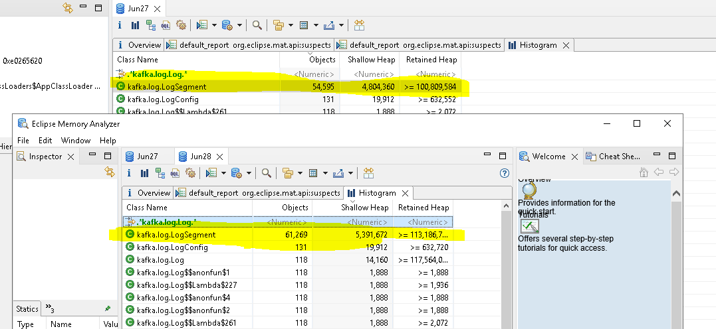Sort by Retained Heap column in Jun28 histogram

tap(423, 208)
